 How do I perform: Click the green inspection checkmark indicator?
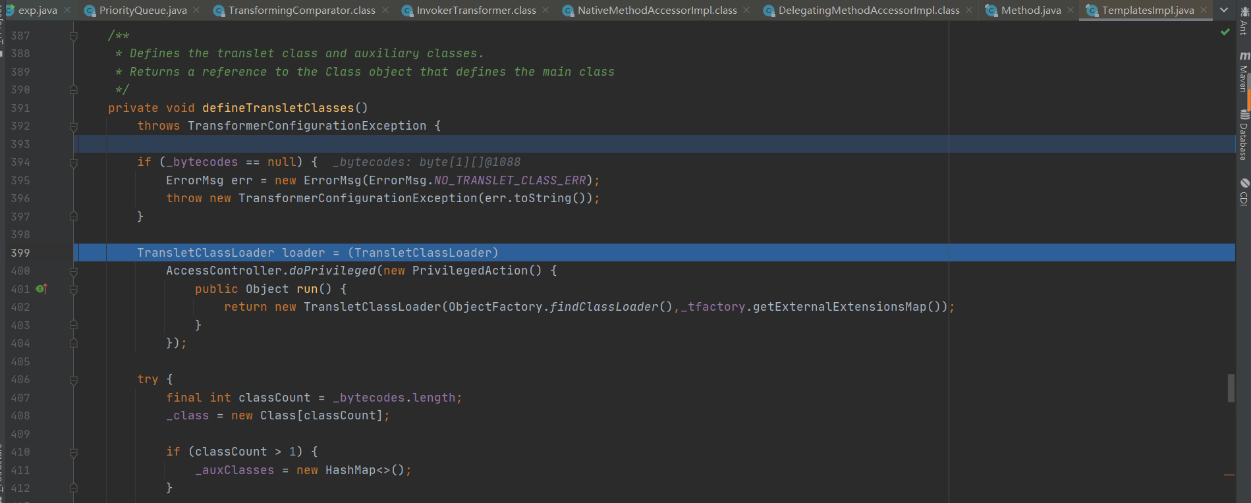point(1225,32)
